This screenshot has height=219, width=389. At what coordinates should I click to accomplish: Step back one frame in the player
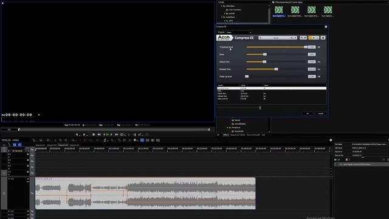point(104,134)
